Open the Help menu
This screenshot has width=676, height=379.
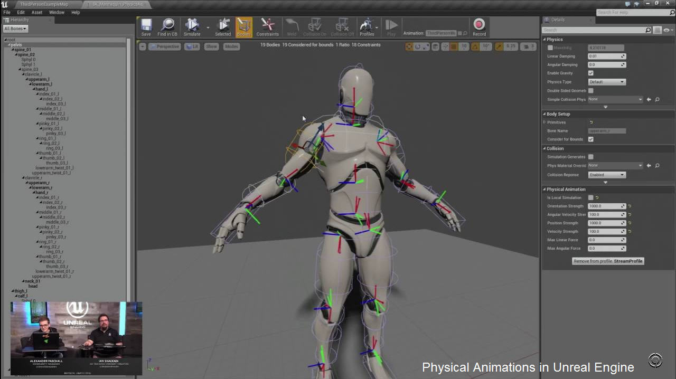click(76, 12)
